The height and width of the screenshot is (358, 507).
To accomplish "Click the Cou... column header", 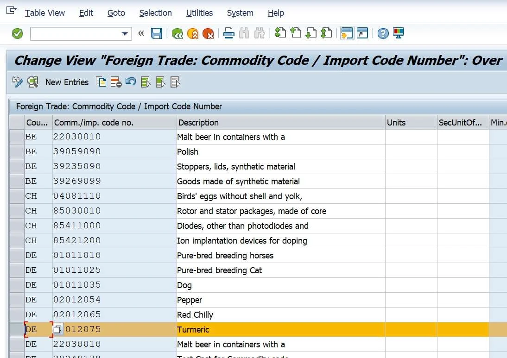I will click(x=38, y=122).
